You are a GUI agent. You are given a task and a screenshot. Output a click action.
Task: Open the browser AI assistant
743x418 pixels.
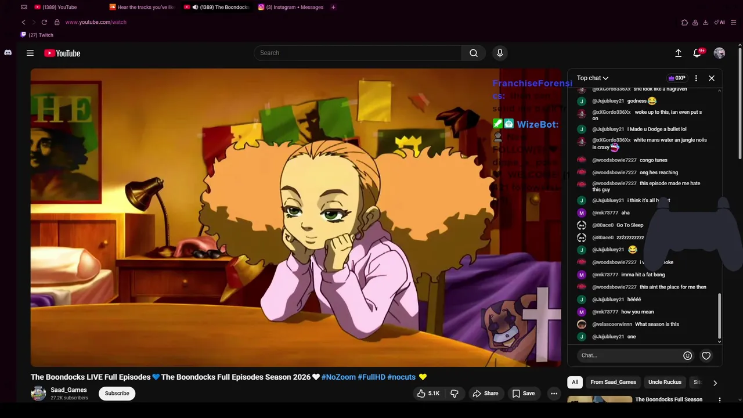click(x=720, y=22)
